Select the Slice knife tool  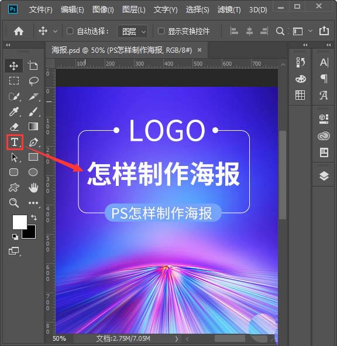34,96
